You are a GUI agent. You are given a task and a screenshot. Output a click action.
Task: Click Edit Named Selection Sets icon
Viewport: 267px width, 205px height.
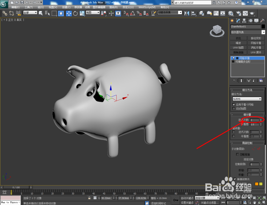pos(154,13)
